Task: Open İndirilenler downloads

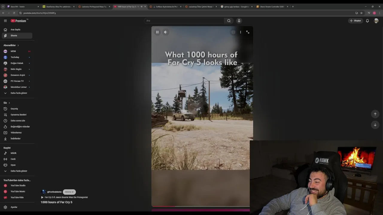Action: 17,139
